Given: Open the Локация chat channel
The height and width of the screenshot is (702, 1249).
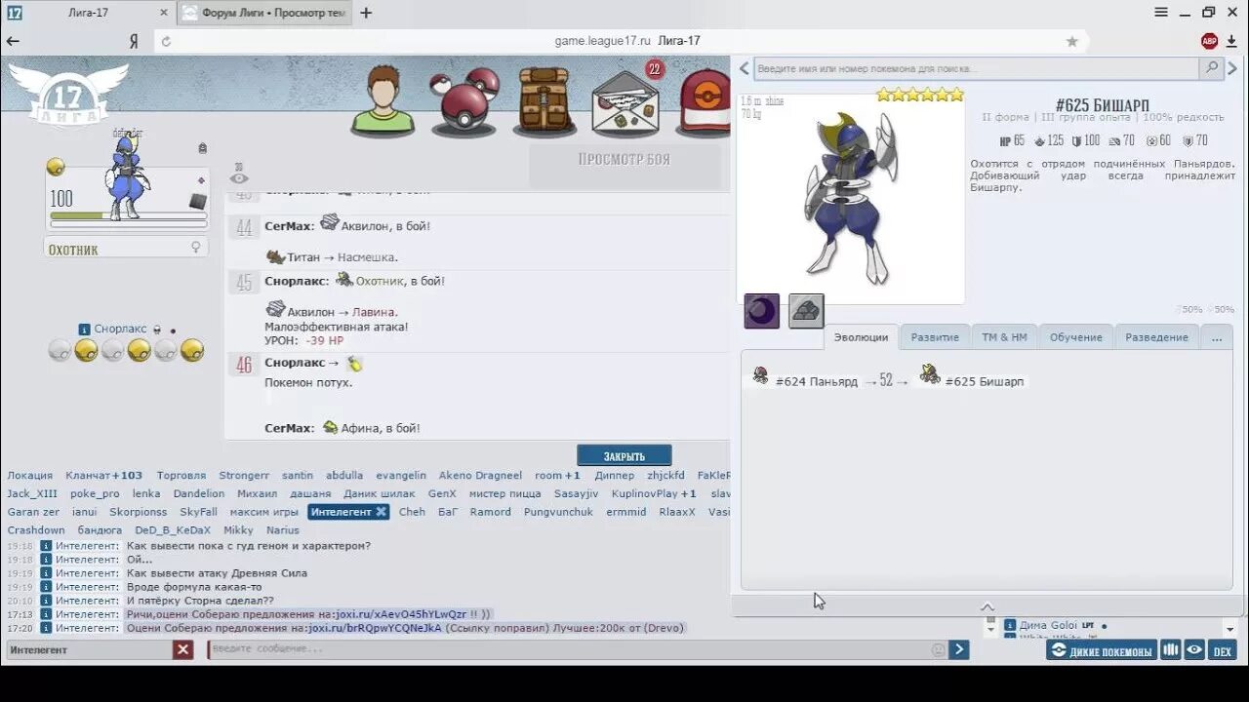Looking at the screenshot, I should point(30,476).
